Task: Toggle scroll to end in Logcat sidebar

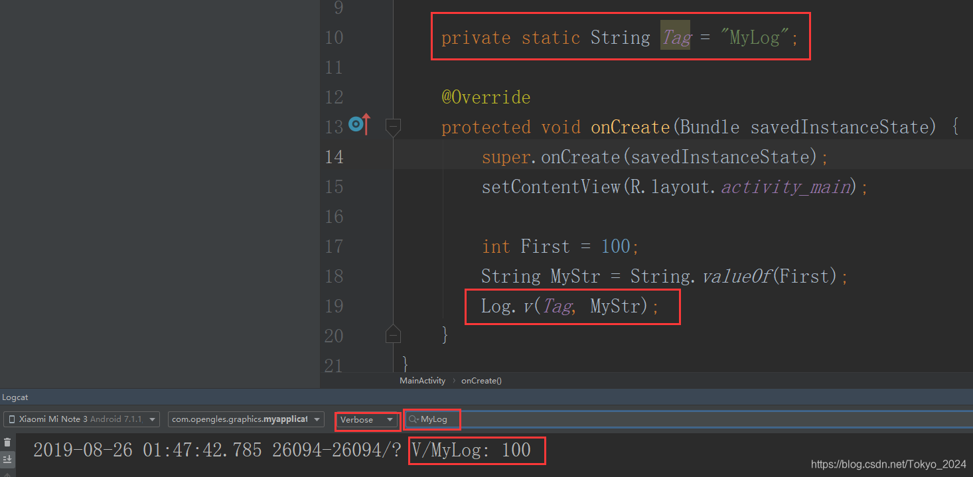Action: (7, 459)
